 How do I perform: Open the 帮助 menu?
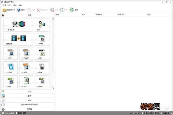[x=20, y=5]
